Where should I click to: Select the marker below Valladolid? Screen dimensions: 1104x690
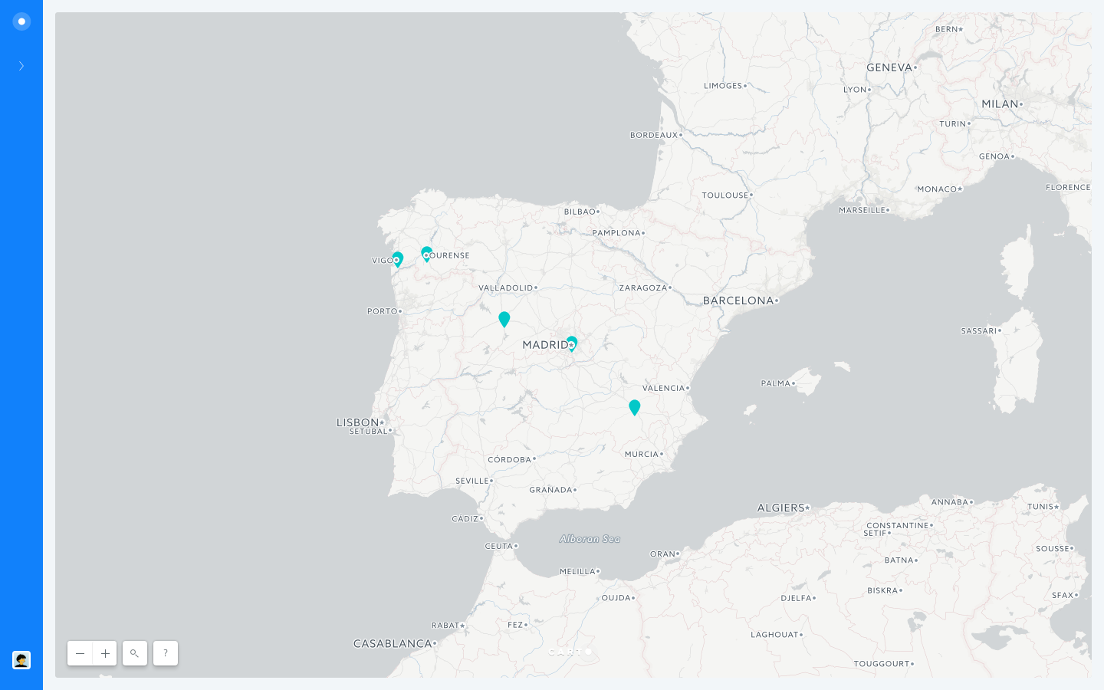(x=504, y=319)
